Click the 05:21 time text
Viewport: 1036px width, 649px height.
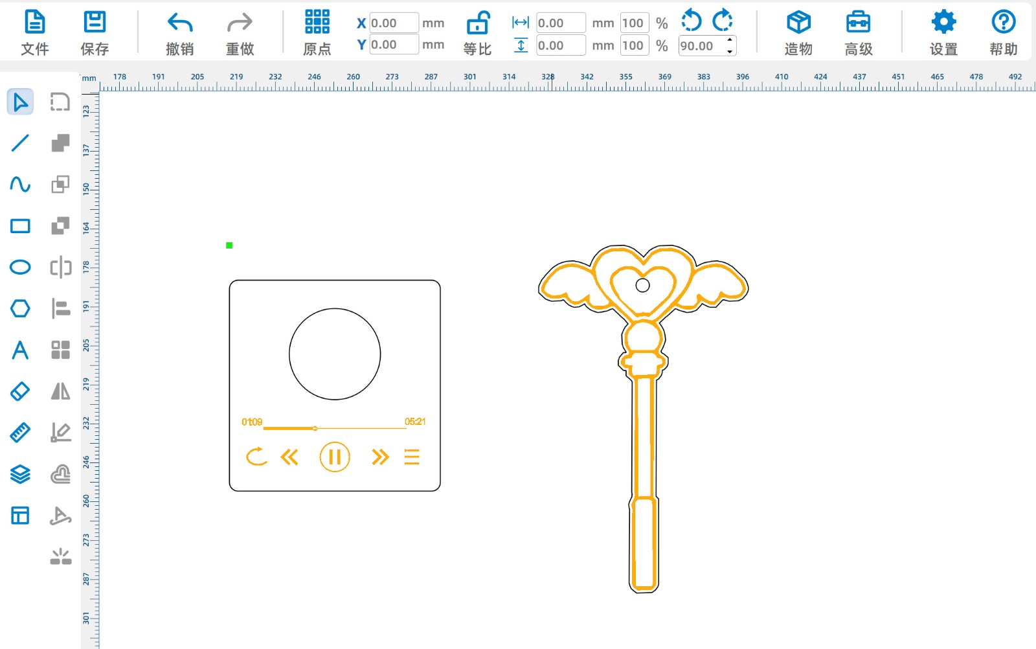(415, 422)
